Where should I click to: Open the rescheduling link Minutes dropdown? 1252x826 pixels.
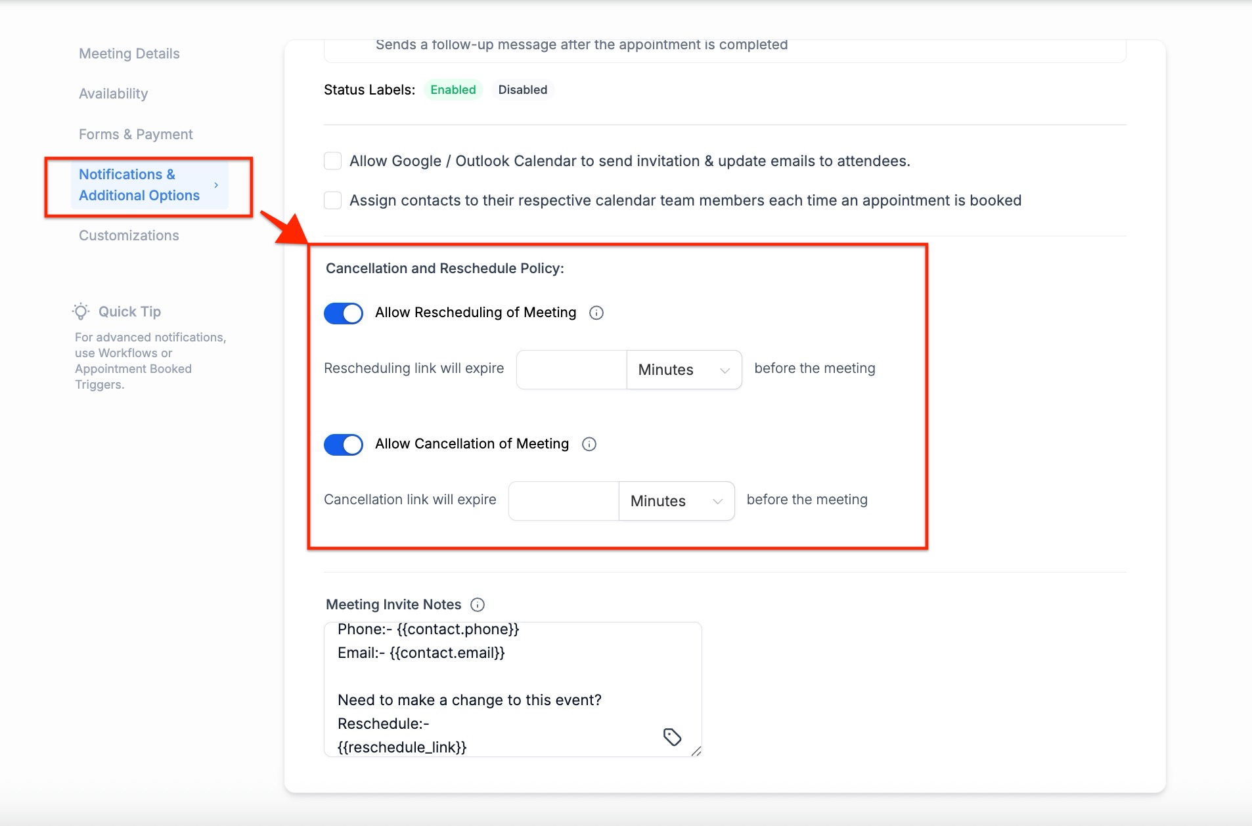pyautogui.click(x=684, y=370)
